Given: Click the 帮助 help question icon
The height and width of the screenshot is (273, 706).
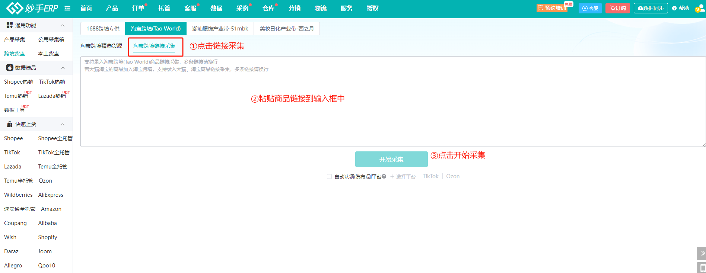Looking at the screenshot, I should 674,8.
